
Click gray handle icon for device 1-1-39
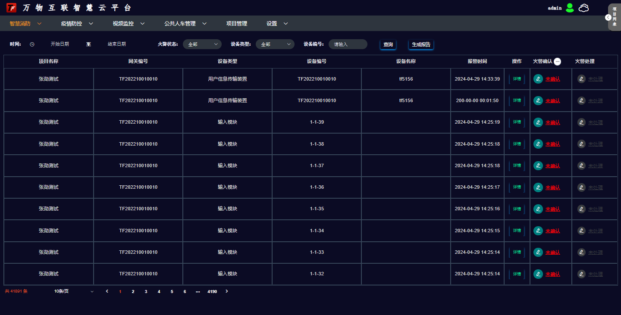coord(582,122)
